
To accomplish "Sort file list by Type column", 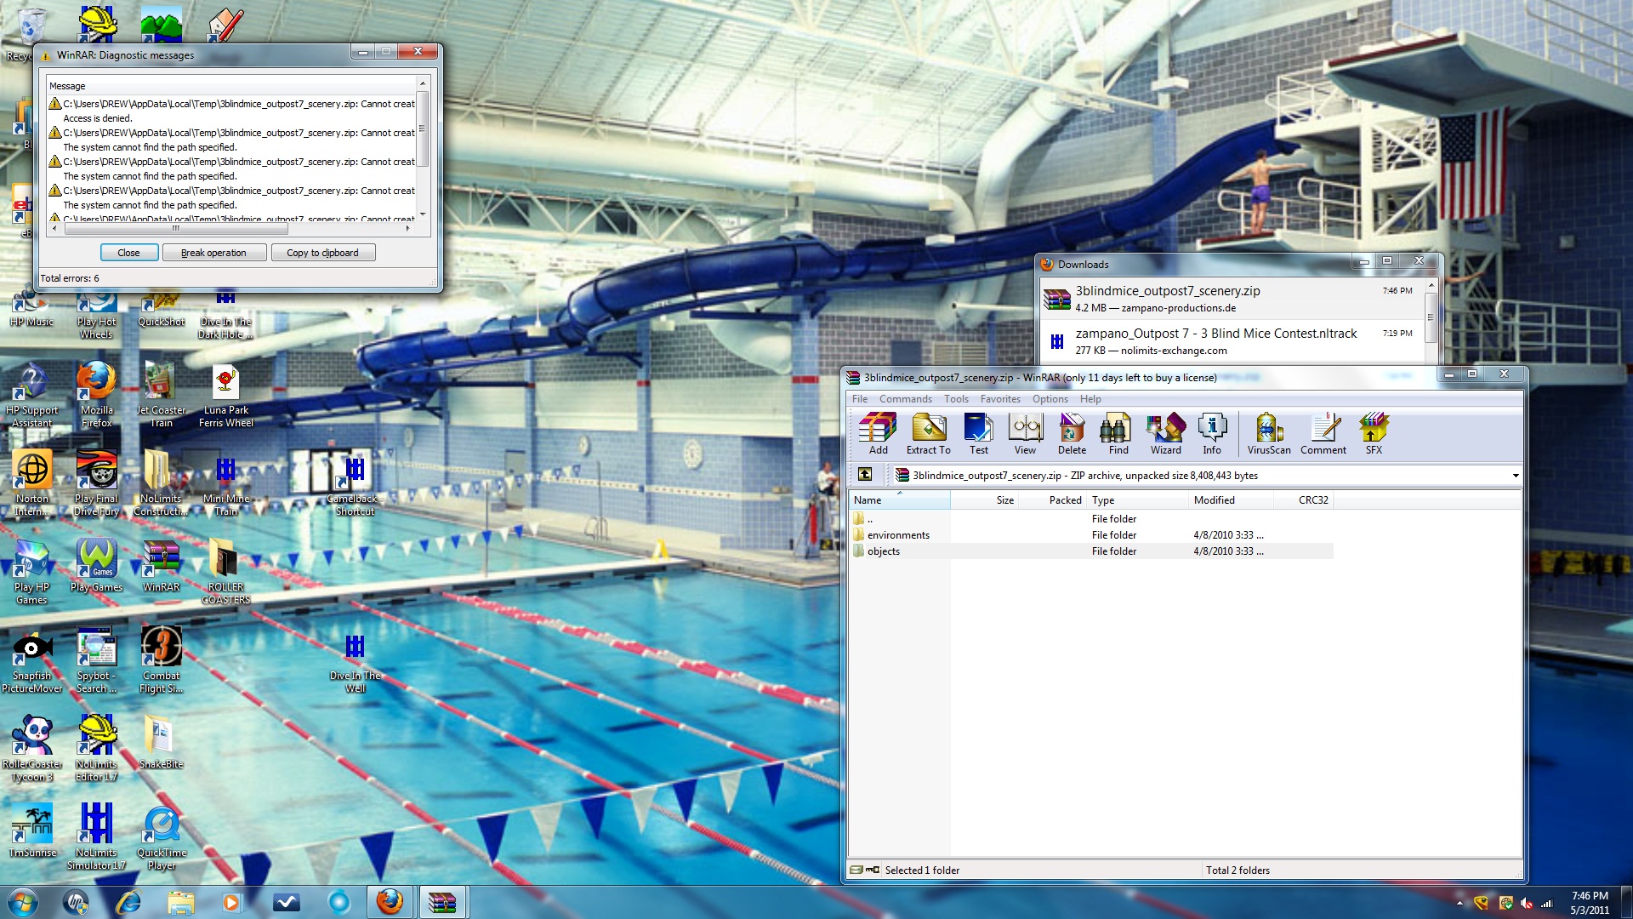I will [1137, 499].
